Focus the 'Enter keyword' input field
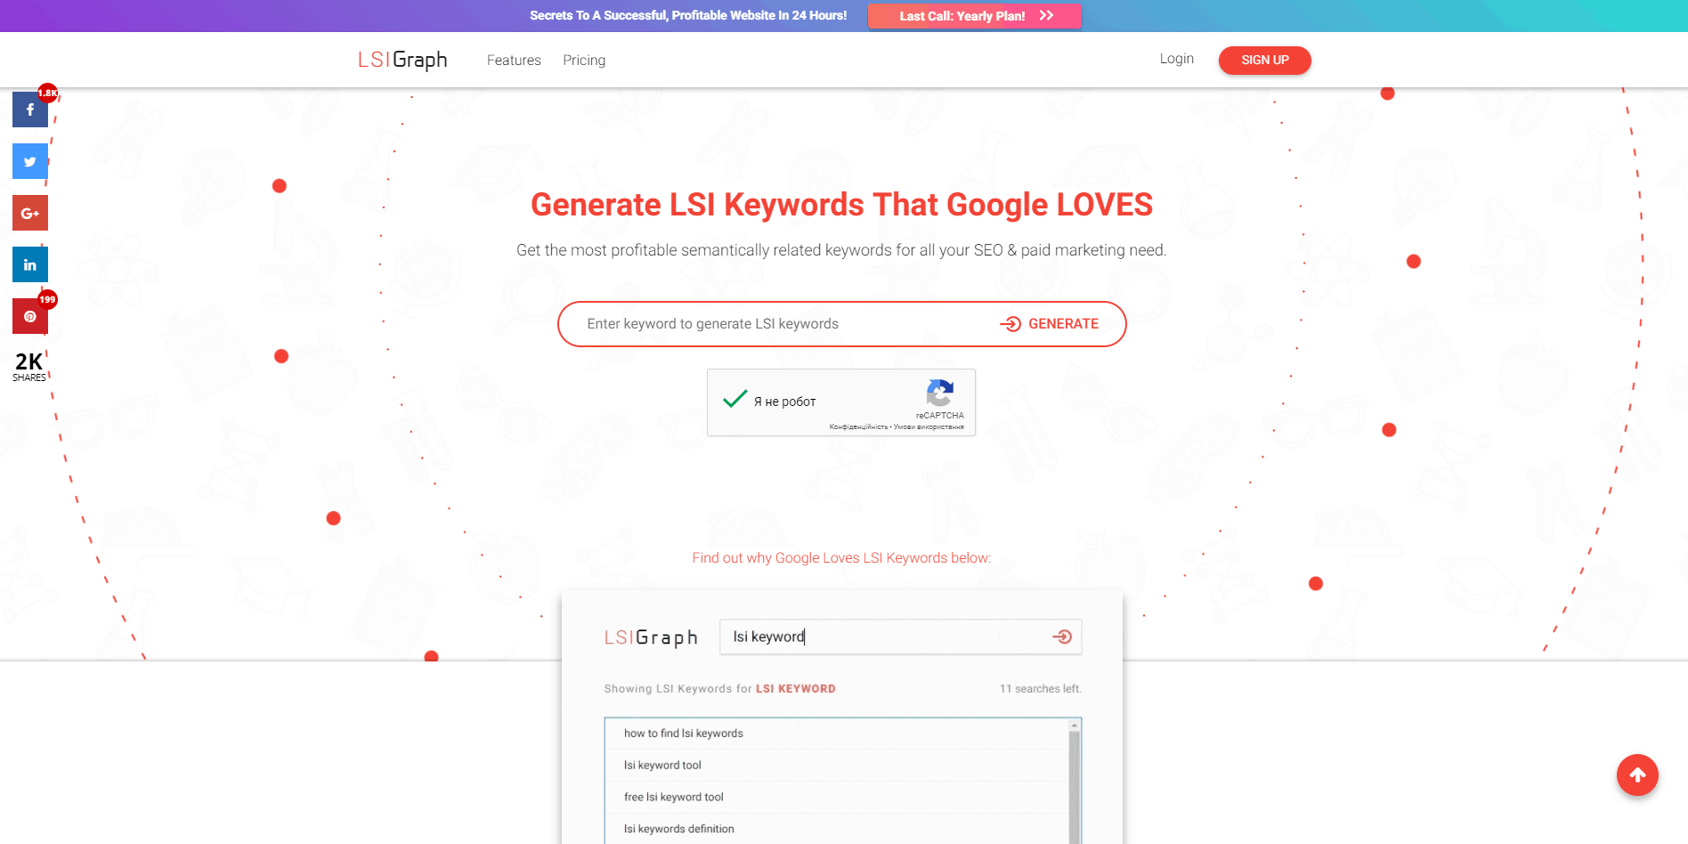This screenshot has width=1688, height=844. click(x=783, y=324)
